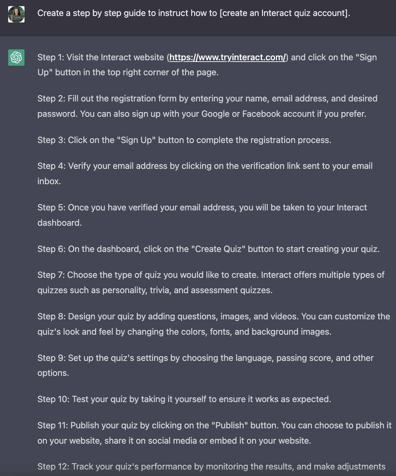Click the "Publish" text in Step 11
396x476 pixels.
[x=230, y=425]
